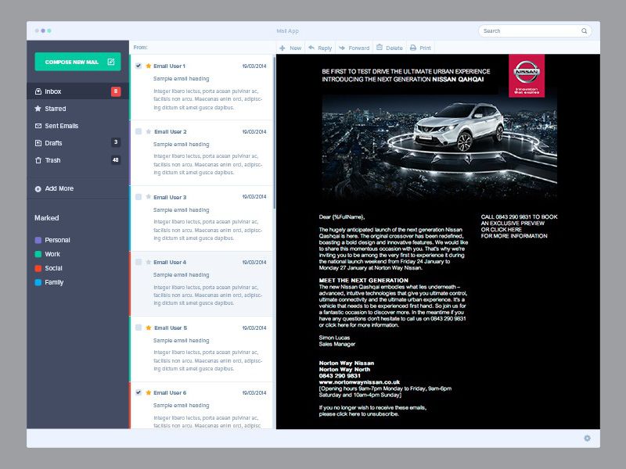The height and width of the screenshot is (469, 626).
Task: Unstar the Email User 1 message
Action: tap(149, 66)
